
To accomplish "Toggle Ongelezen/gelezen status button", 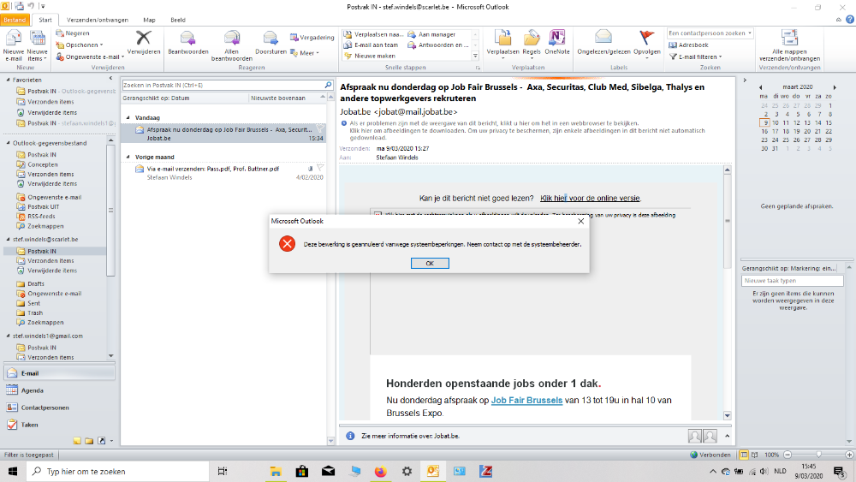I will tap(603, 41).
